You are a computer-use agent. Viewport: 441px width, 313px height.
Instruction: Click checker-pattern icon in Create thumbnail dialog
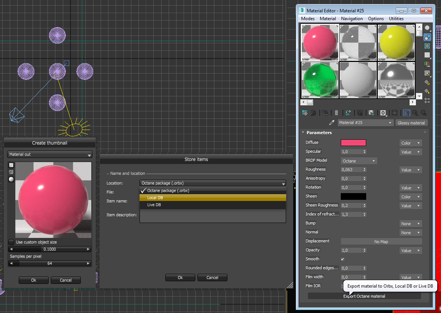(x=11, y=172)
